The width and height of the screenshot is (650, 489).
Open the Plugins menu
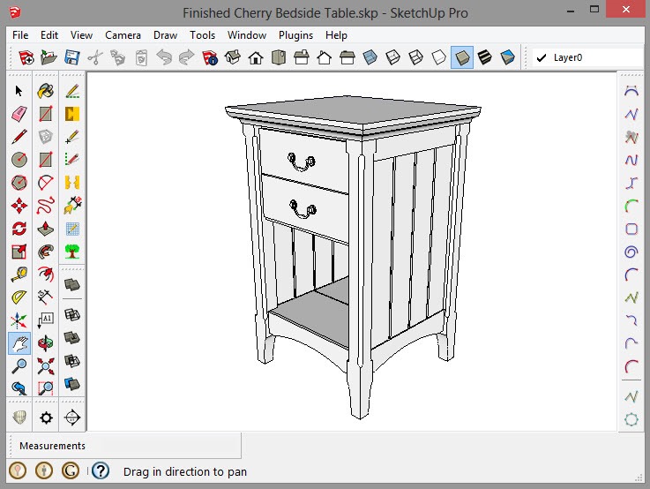[295, 35]
